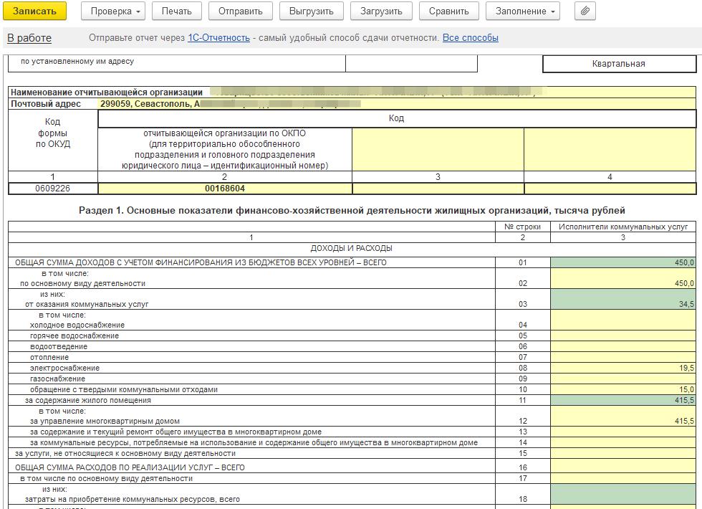Select value cell for электроснабжение row 08
Image resolution: width=702 pixels, height=509 pixels.
(x=622, y=368)
